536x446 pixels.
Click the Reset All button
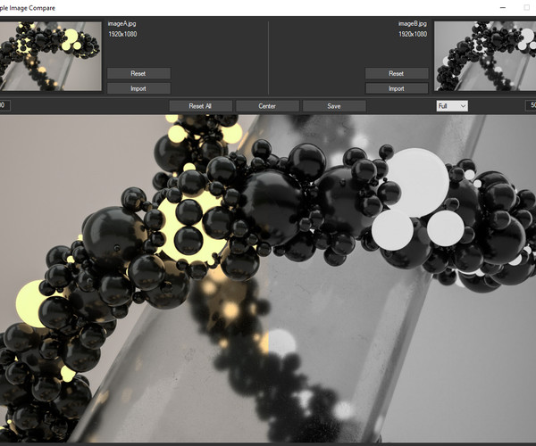click(x=200, y=106)
